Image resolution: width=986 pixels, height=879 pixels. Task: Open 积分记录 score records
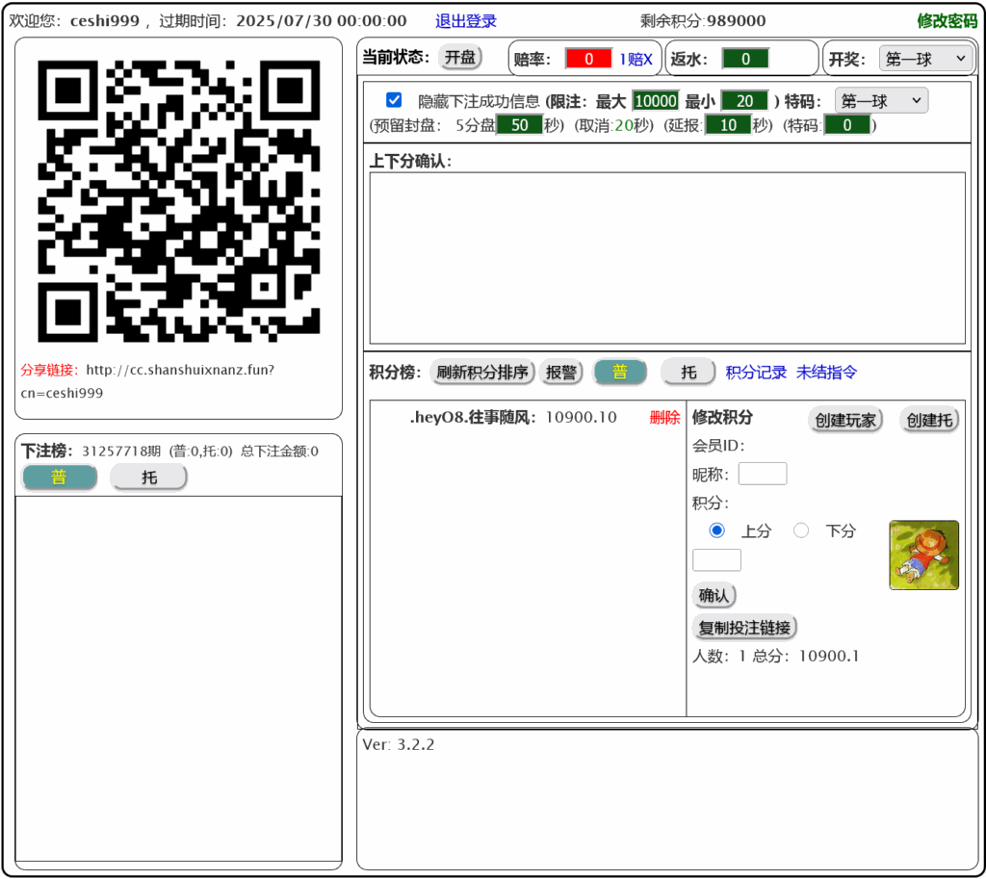point(756,372)
